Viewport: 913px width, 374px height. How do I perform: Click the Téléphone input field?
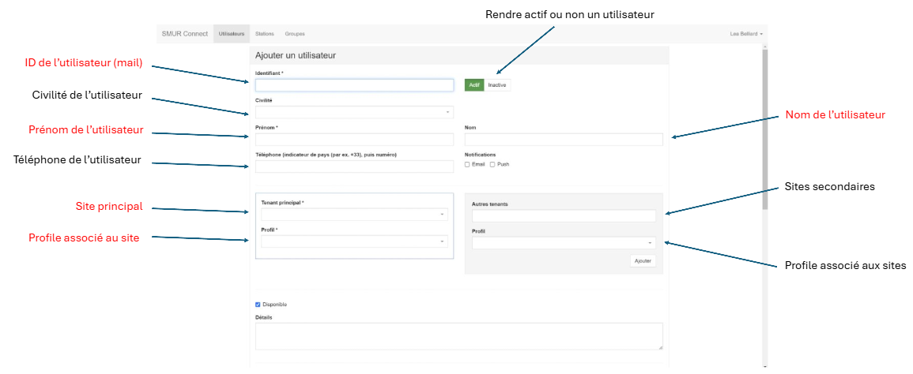pyautogui.click(x=354, y=167)
